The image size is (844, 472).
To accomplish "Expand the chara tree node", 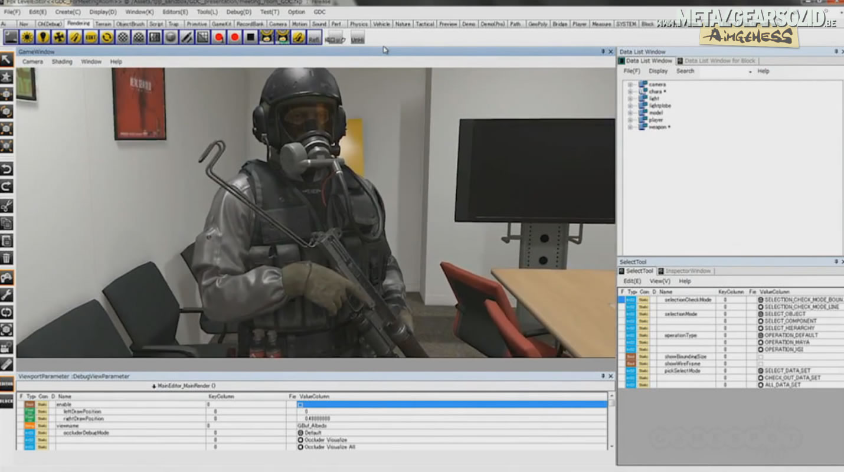I will click(630, 91).
